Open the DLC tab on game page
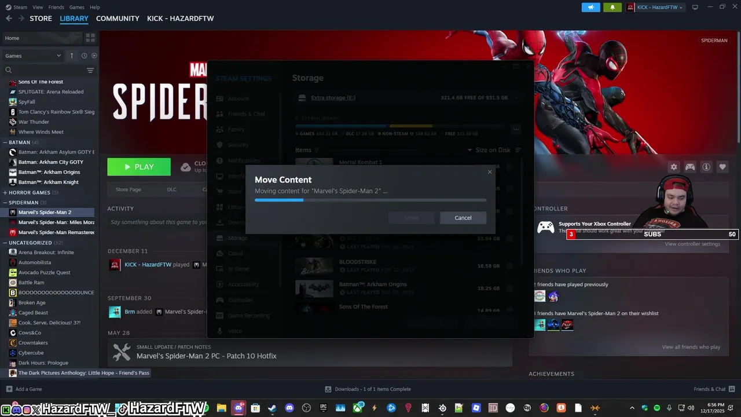 [x=172, y=189]
